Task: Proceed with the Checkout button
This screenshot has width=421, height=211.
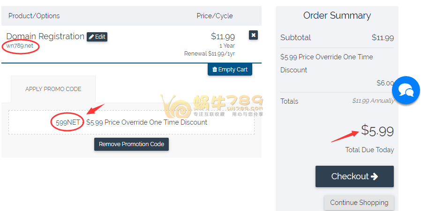Action: (x=354, y=176)
